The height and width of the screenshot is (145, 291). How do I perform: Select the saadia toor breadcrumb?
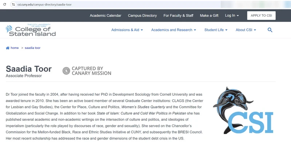tap(32, 48)
